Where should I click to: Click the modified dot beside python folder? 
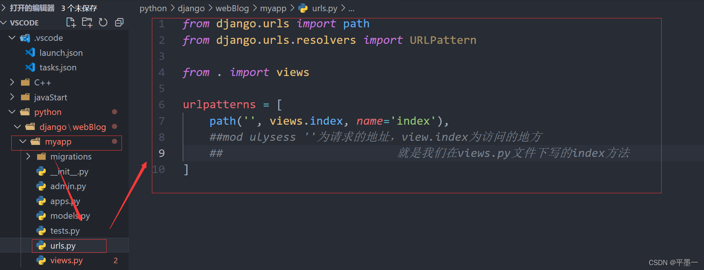pos(115,112)
